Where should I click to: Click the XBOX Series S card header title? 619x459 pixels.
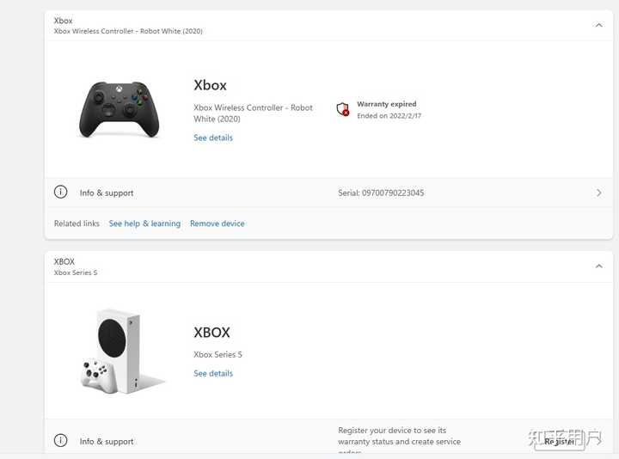(x=64, y=261)
